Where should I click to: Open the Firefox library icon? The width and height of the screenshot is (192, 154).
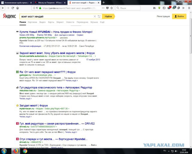[154, 8]
